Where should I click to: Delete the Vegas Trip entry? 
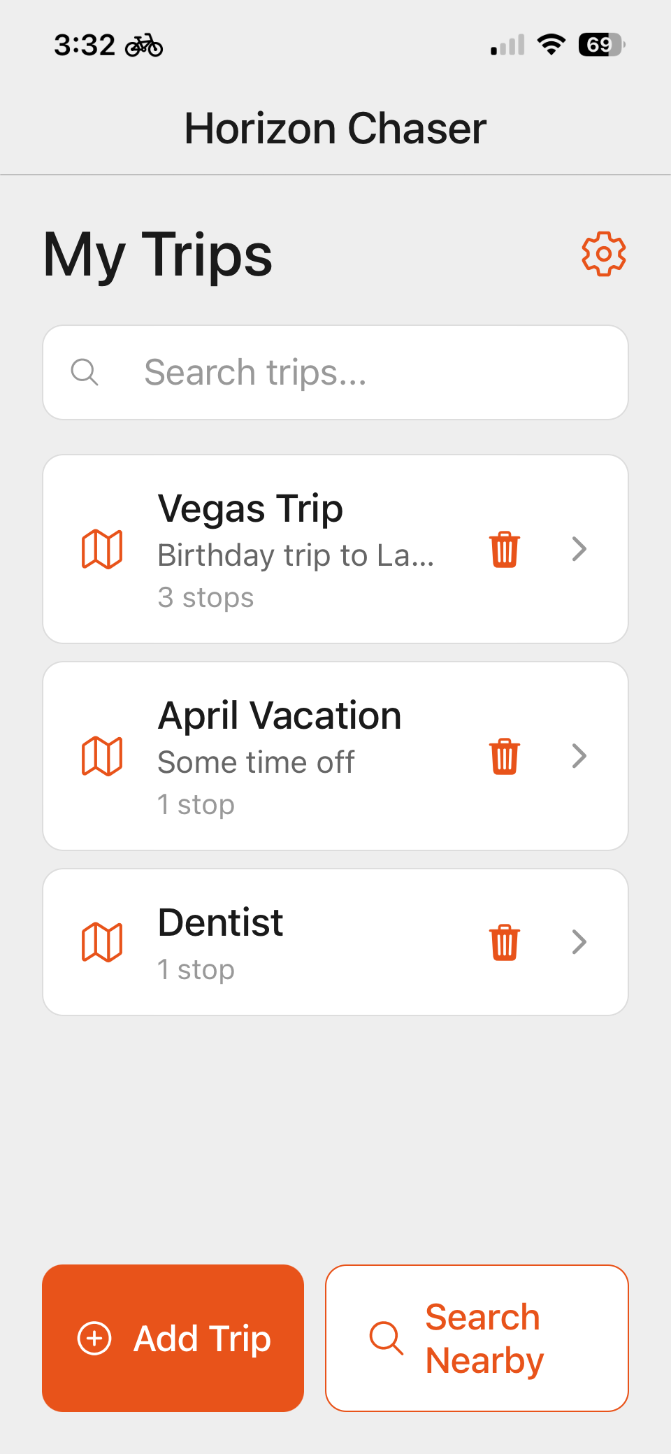[x=504, y=550]
